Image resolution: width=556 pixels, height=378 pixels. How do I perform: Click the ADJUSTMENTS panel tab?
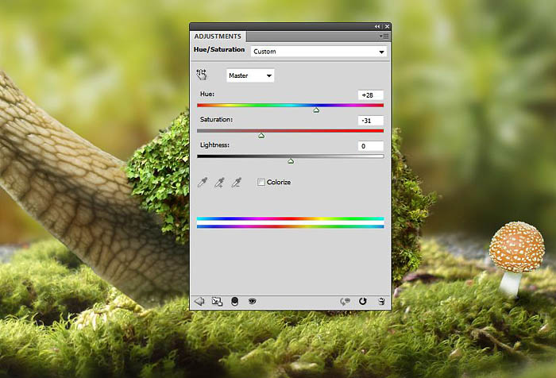tap(218, 36)
